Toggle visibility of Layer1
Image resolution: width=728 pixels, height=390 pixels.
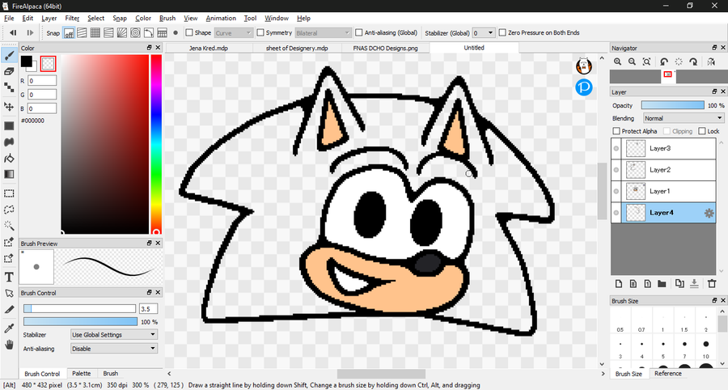click(x=616, y=191)
